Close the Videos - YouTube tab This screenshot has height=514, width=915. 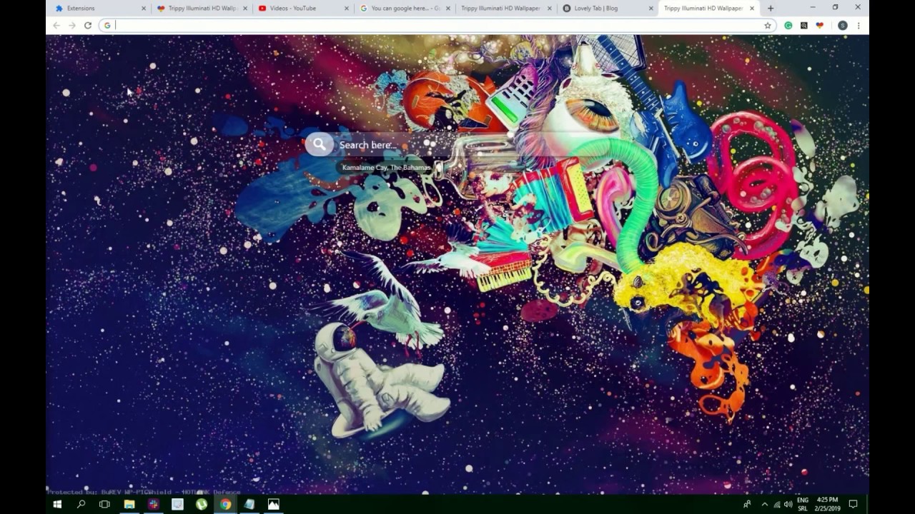click(347, 9)
